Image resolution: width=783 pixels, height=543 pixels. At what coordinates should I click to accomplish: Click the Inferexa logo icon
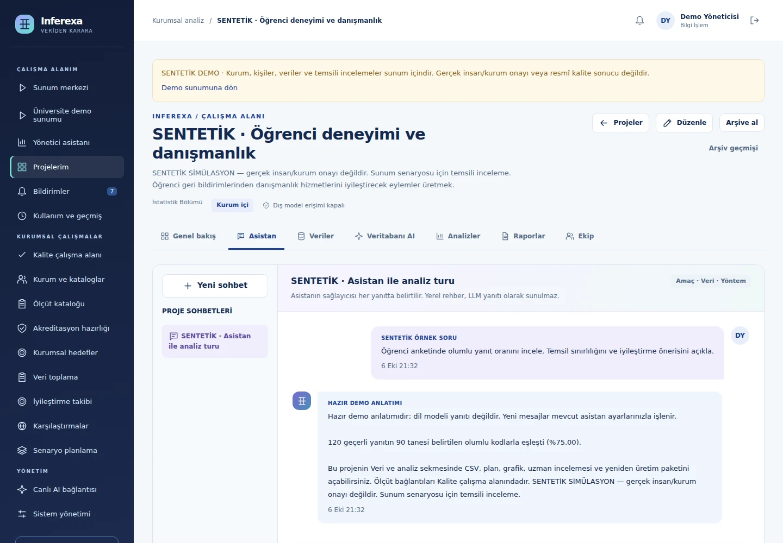(24, 24)
